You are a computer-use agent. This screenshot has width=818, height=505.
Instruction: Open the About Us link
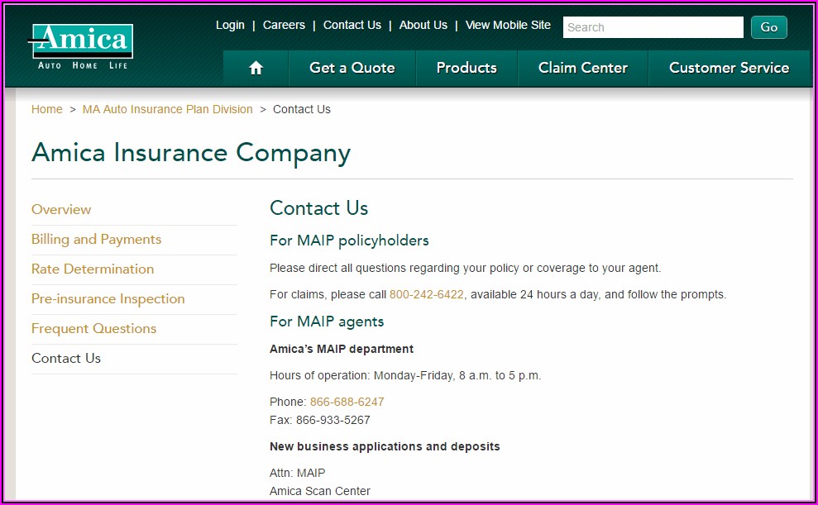pyautogui.click(x=423, y=26)
